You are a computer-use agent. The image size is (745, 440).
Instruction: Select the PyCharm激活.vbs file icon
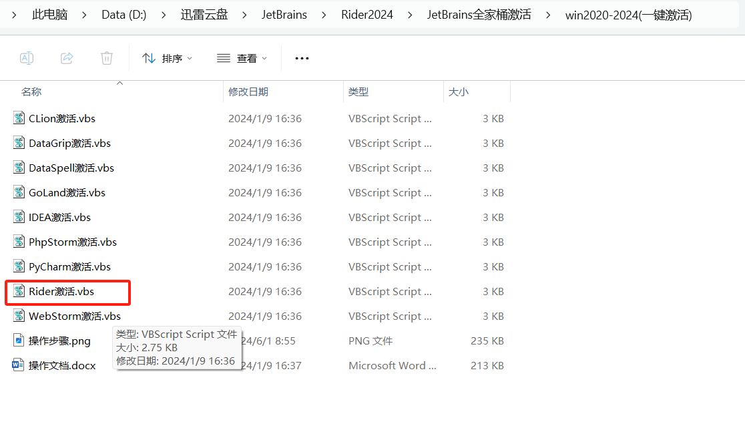pyautogui.click(x=19, y=266)
